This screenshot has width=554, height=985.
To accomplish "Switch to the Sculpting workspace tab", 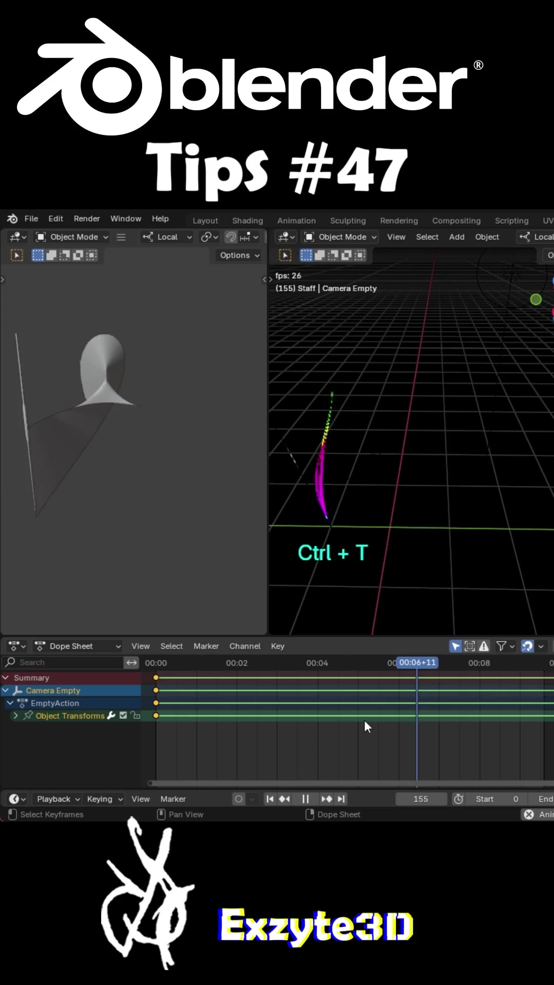I will (x=348, y=221).
